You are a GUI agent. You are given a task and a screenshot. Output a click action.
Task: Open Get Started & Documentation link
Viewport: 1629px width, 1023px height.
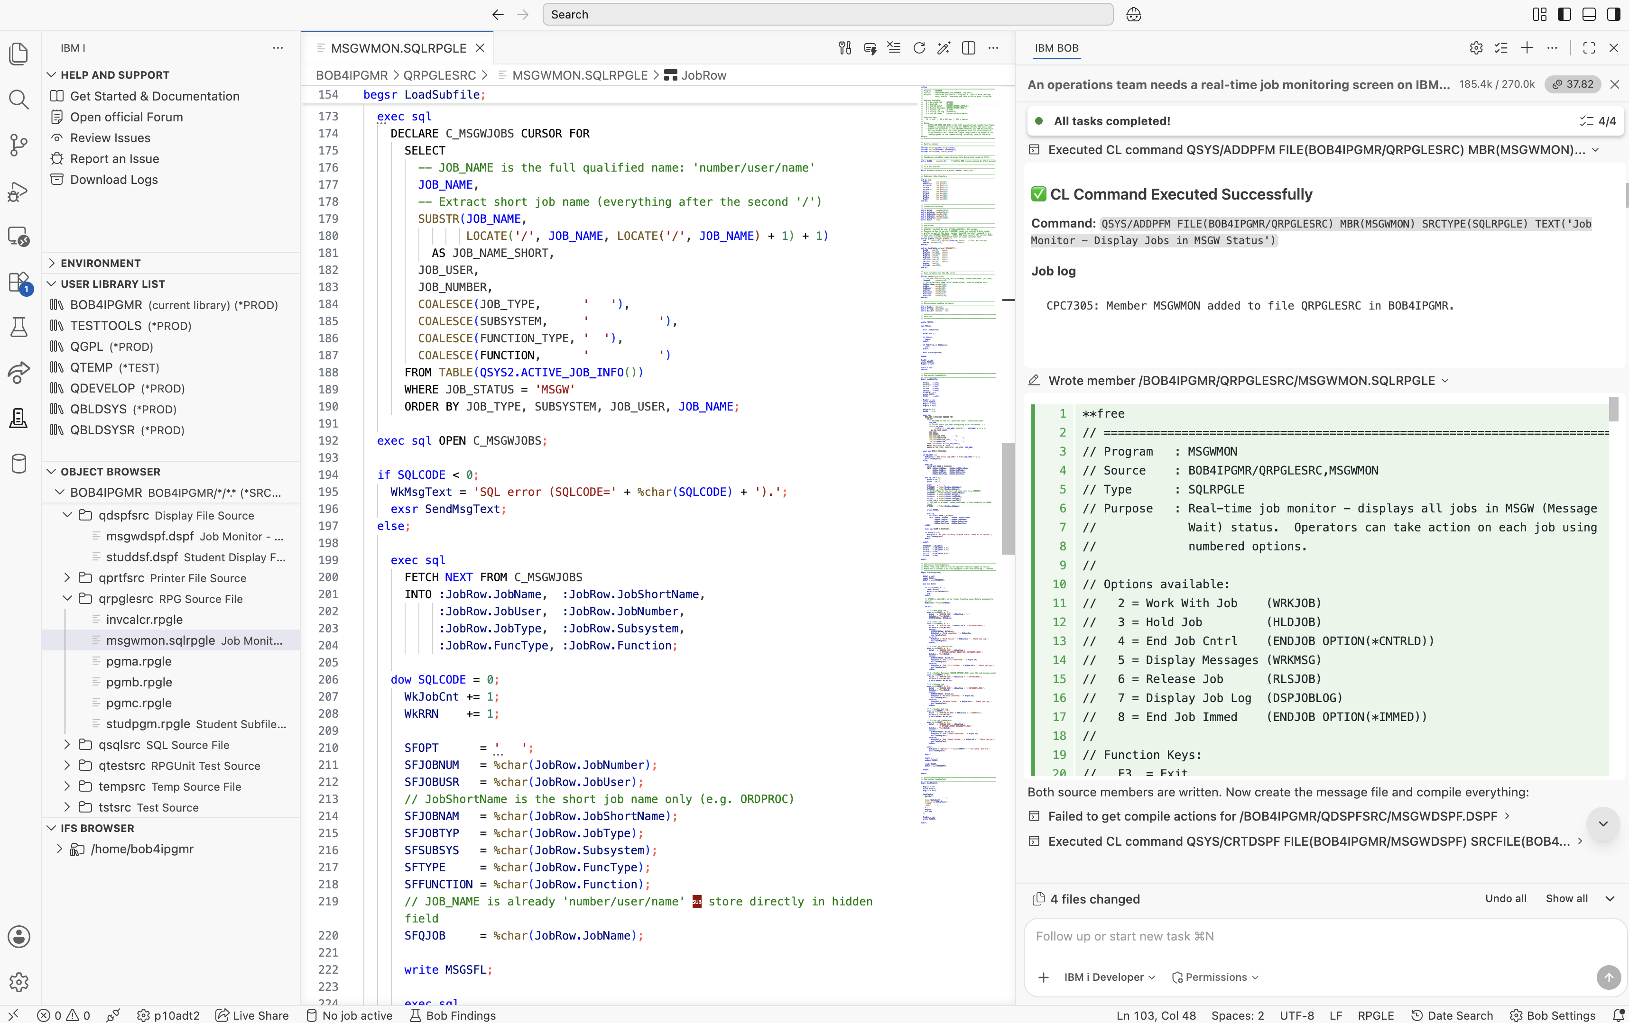tap(154, 96)
